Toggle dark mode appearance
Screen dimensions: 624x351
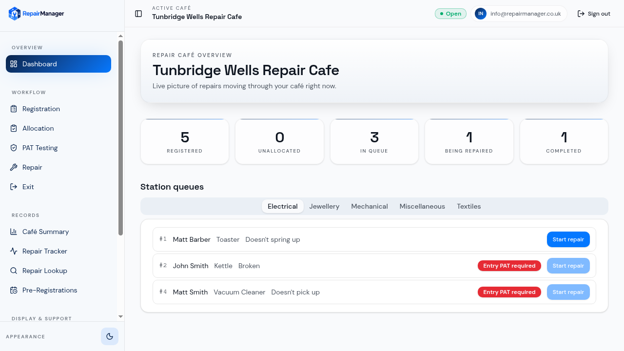(x=110, y=336)
